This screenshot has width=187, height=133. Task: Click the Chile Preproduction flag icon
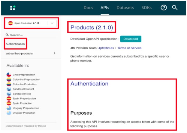click(9, 75)
